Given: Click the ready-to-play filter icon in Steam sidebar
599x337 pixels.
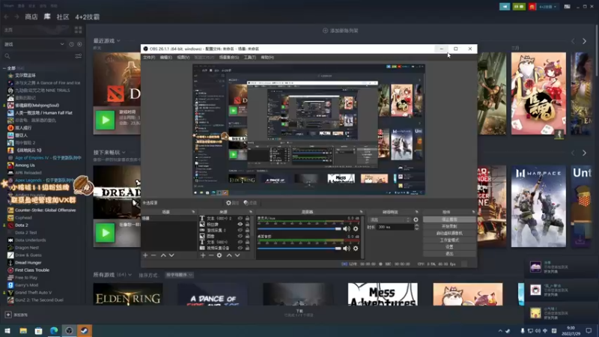Looking at the screenshot, I should pyautogui.click(x=79, y=44).
